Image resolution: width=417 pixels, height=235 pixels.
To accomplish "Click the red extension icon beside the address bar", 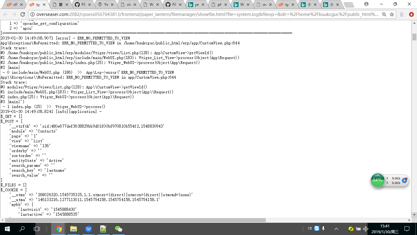I will [x=411, y=14].
